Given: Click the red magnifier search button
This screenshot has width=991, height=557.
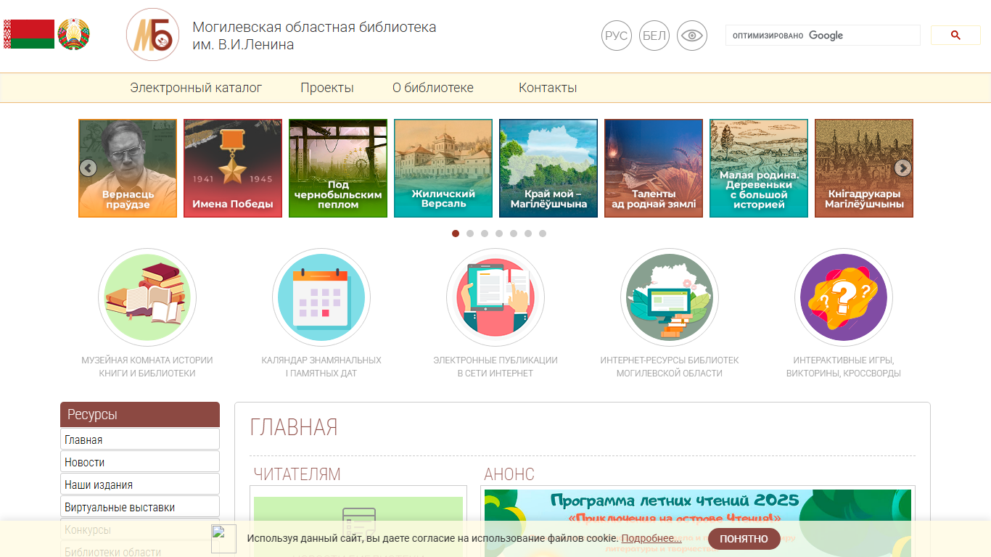Looking at the screenshot, I should [x=955, y=35].
